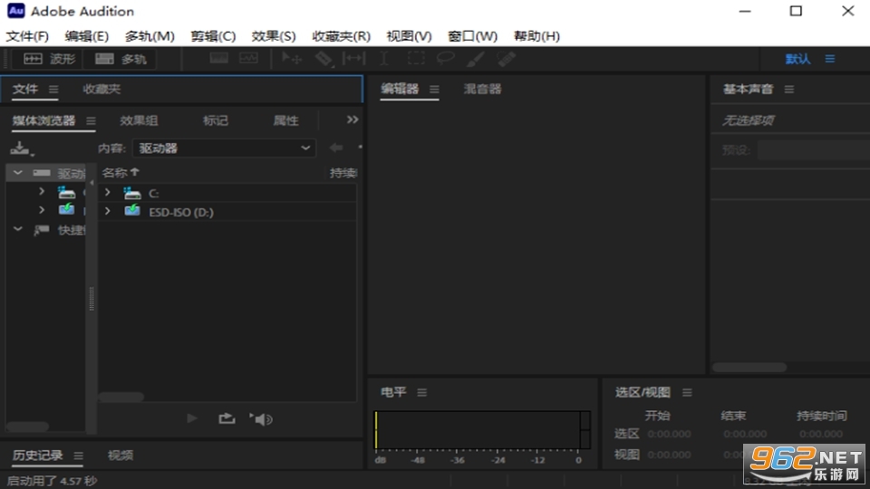The image size is (870, 489).
Task: Open the 多轨(M) menu
Action: [150, 36]
